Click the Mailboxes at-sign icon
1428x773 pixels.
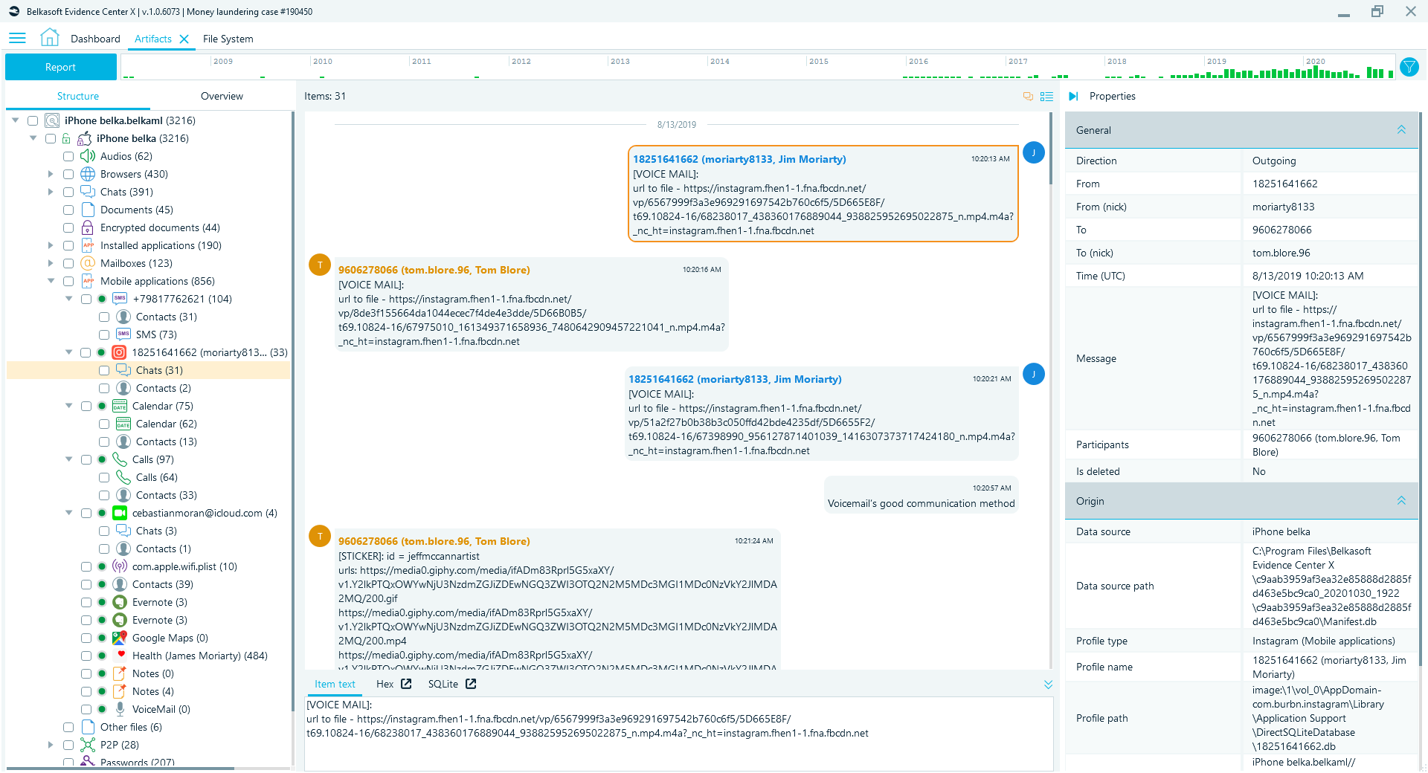(x=88, y=263)
